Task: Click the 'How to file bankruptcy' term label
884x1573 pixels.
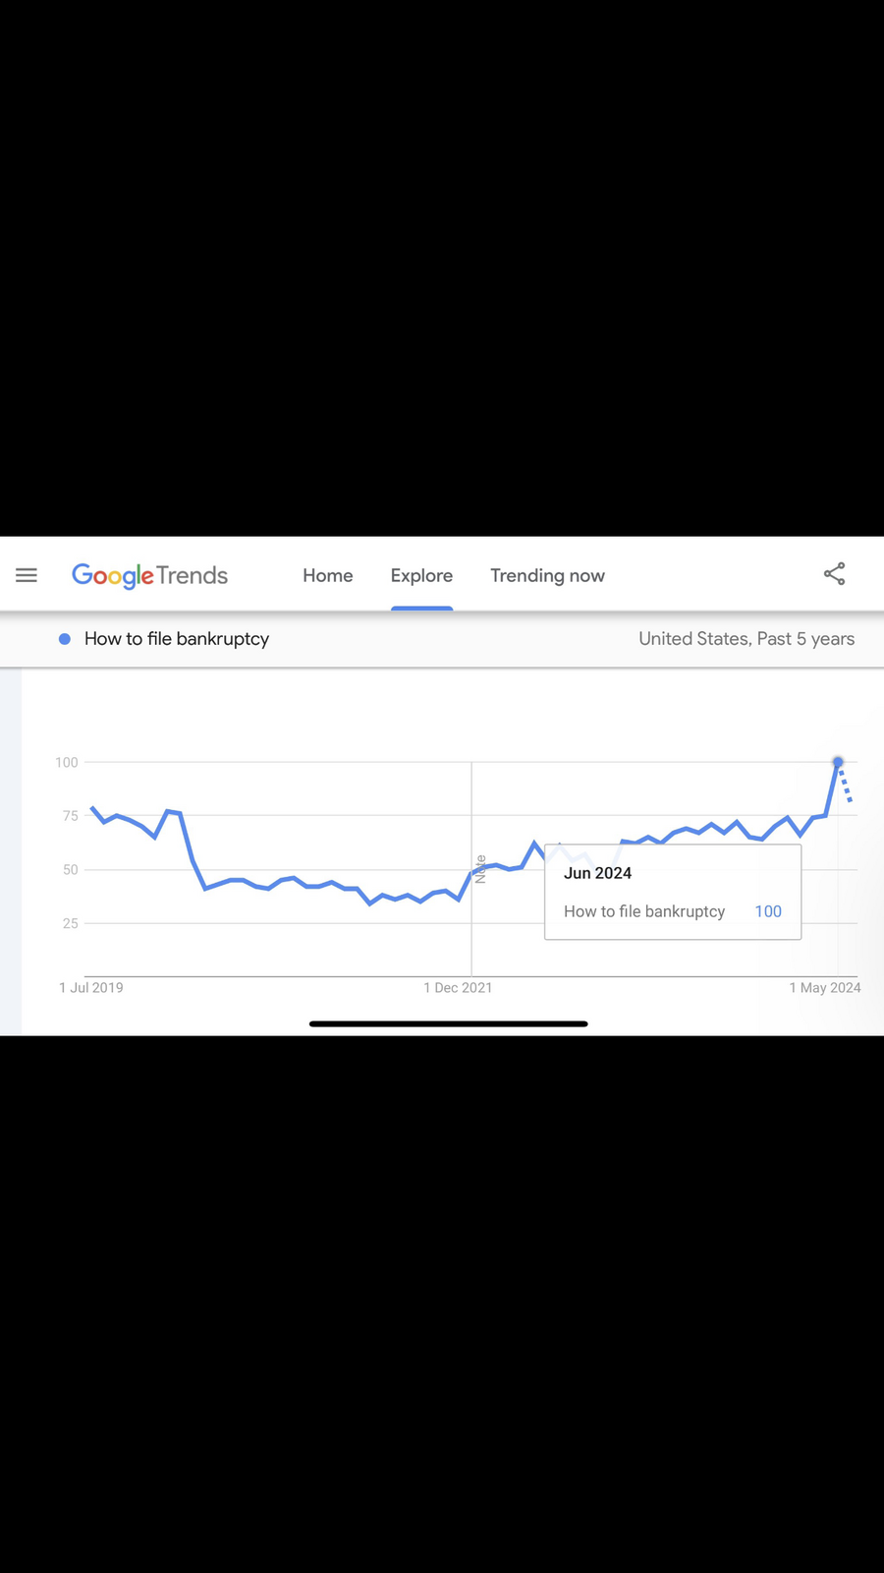Action: pos(177,639)
